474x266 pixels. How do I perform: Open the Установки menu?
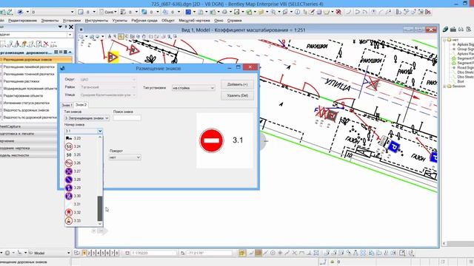coord(72,21)
